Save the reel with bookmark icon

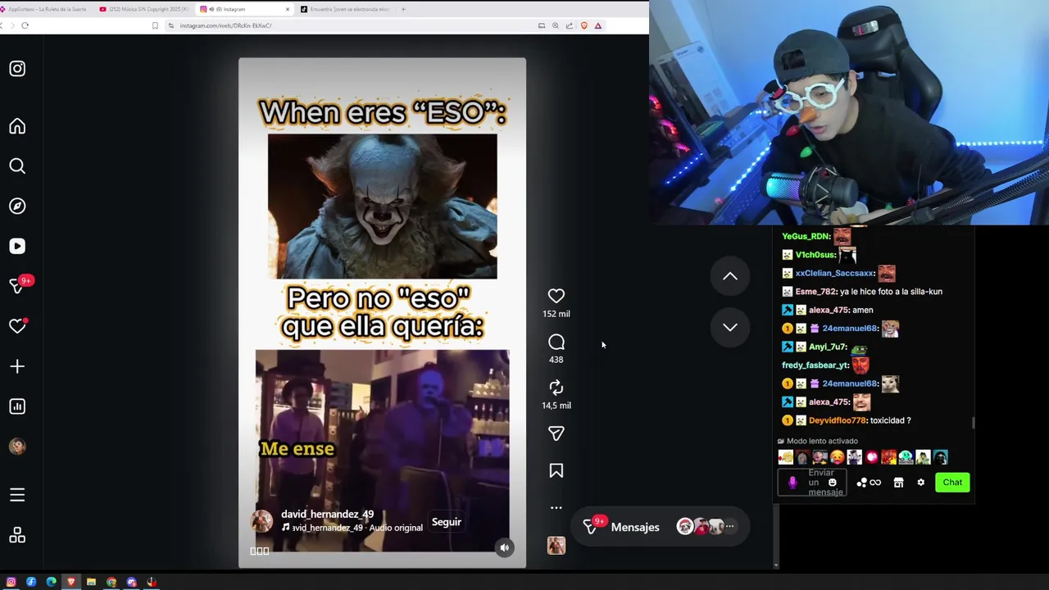coord(556,470)
